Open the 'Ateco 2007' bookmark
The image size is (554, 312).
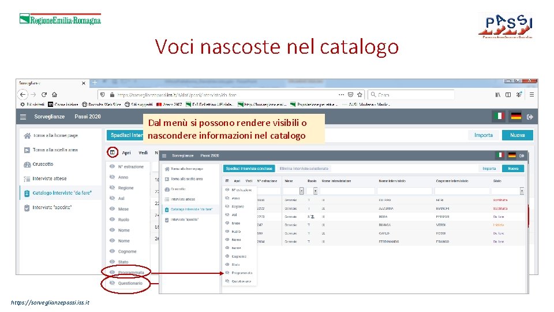coord(169,105)
